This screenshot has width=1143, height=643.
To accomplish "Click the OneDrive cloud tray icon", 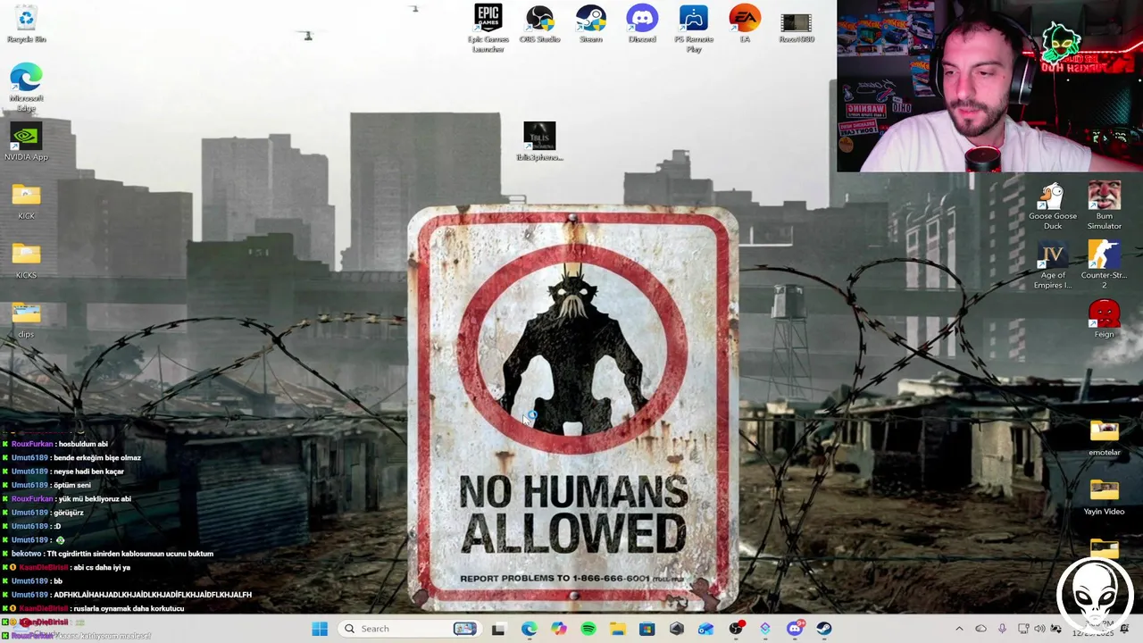I will pos(980,629).
